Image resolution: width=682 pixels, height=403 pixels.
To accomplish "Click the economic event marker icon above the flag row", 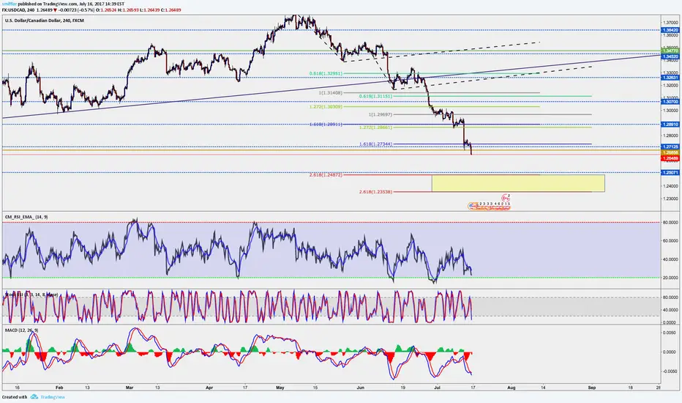I will (x=506, y=198).
